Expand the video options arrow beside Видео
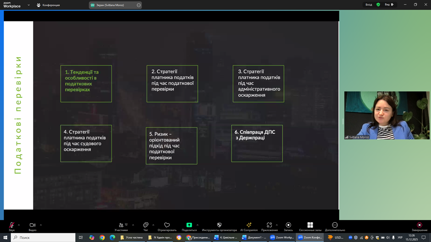The height and width of the screenshot is (242, 431). coord(41,225)
